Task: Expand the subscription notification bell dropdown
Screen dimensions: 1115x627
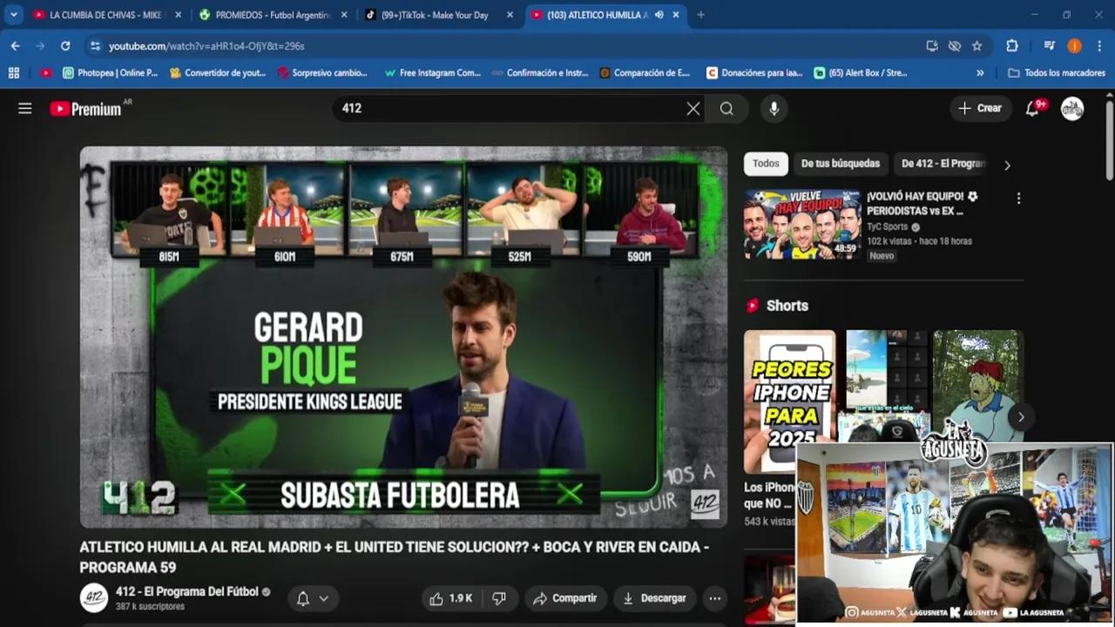Action: point(313,598)
